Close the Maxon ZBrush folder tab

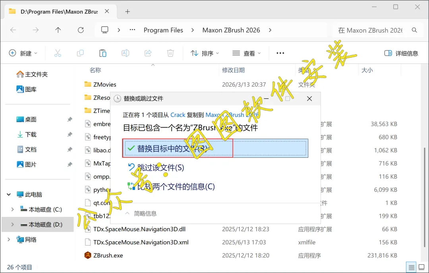(107, 11)
